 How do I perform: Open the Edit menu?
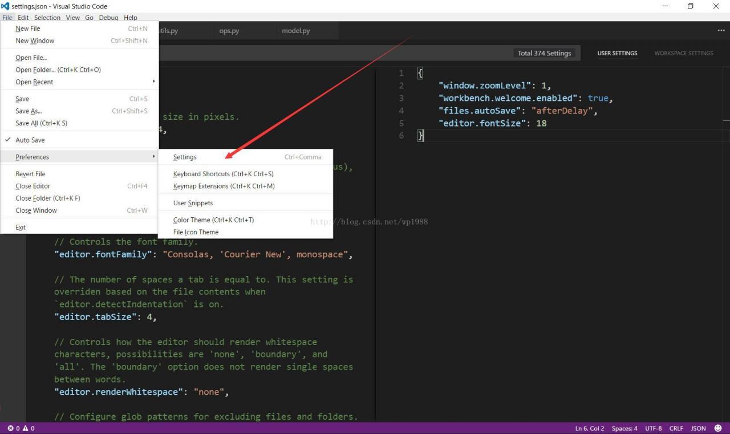point(23,18)
